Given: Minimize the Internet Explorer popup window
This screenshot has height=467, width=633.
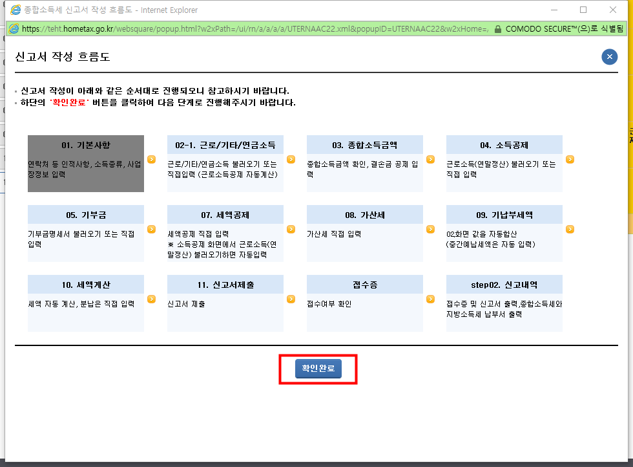Looking at the screenshot, I should pos(554,10).
